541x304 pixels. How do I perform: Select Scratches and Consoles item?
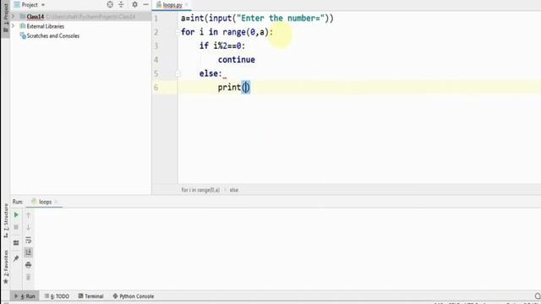click(x=52, y=35)
